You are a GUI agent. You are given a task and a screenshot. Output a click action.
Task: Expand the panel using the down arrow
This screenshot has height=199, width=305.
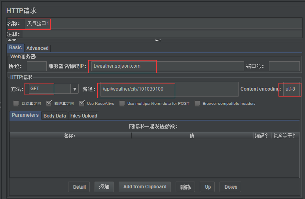coord(14,40)
